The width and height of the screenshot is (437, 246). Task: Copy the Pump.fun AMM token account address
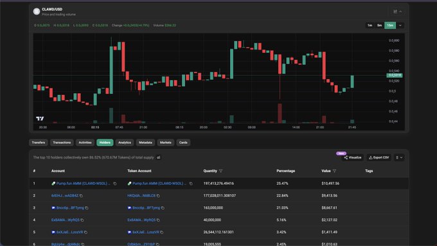tap(191, 184)
